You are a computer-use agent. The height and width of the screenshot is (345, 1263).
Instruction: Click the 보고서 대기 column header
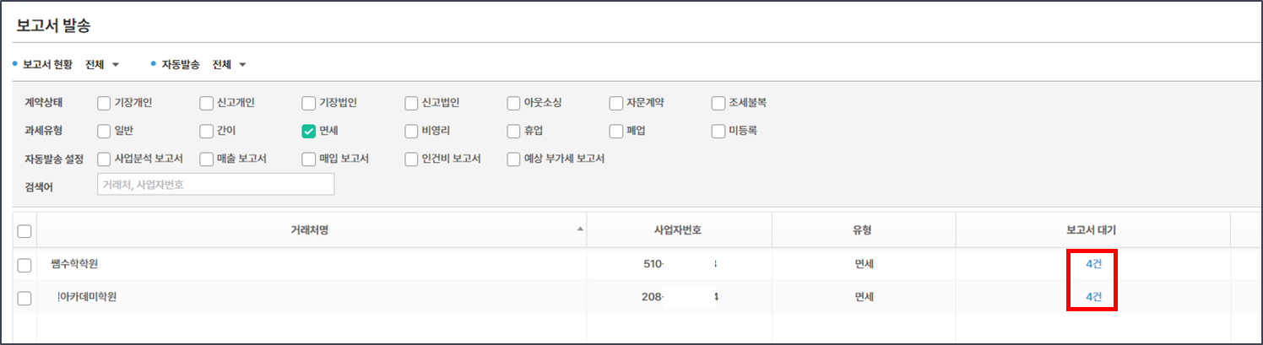(x=1091, y=230)
